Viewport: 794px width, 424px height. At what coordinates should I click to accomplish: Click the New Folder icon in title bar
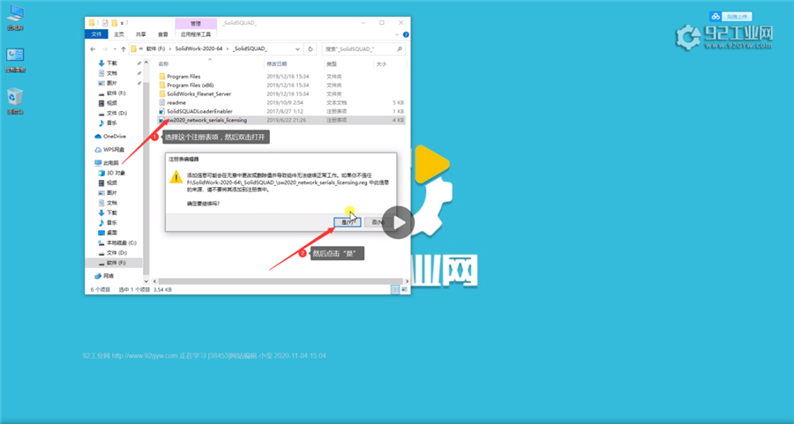[115, 23]
